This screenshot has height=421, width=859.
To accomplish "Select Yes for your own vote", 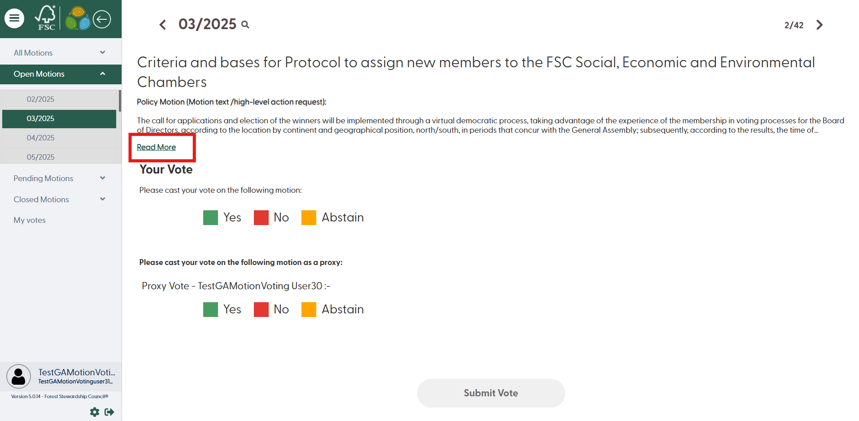I will pyautogui.click(x=210, y=217).
